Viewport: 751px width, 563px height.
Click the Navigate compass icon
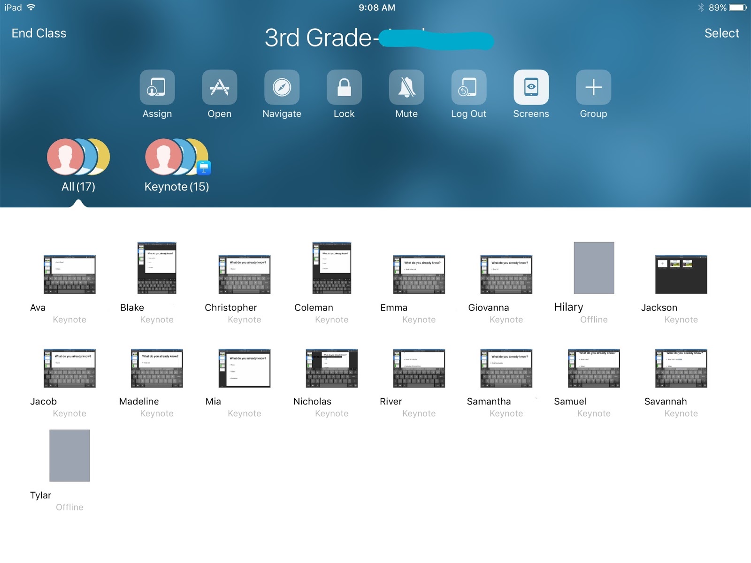[282, 87]
